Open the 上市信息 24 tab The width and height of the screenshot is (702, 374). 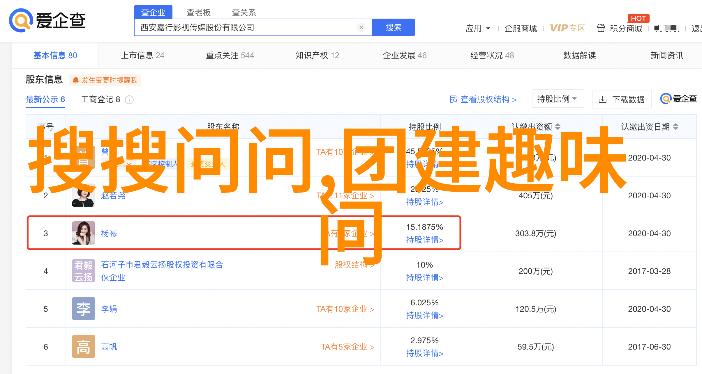click(x=143, y=55)
